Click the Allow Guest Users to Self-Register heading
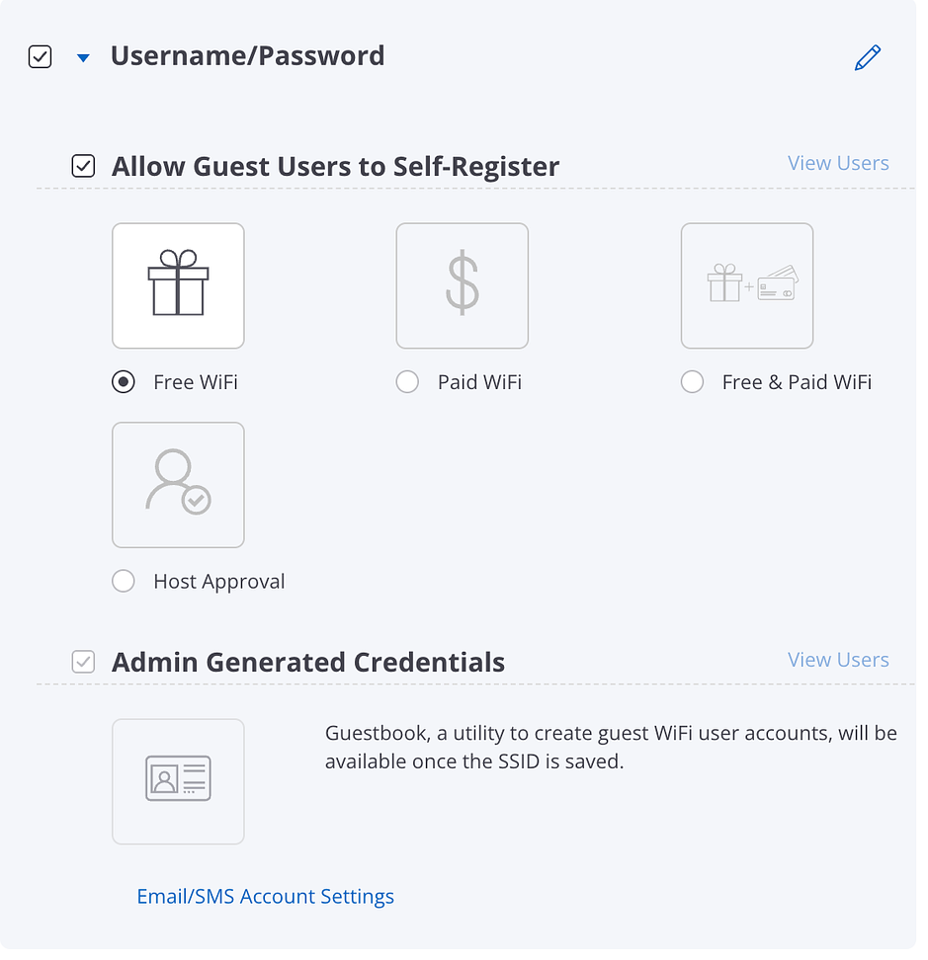Viewport: 928px width, 960px height. coord(335,166)
